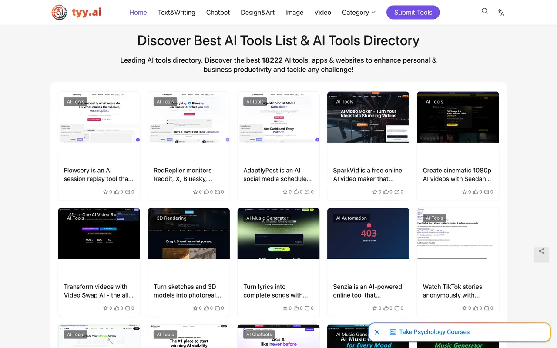The width and height of the screenshot is (557, 348).
Task: Open the Senzia AI-powered online tool title
Action: click(368, 291)
